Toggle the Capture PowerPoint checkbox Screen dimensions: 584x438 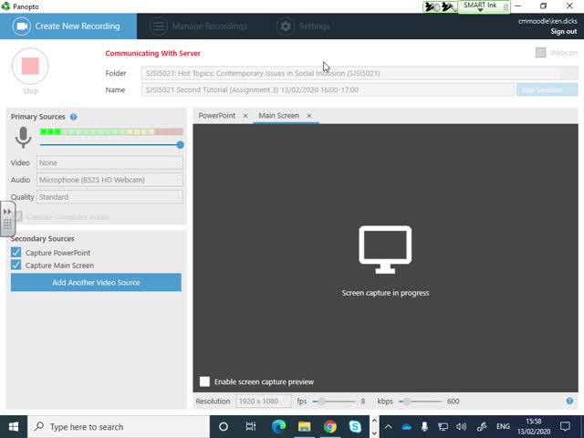click(16, 253)
